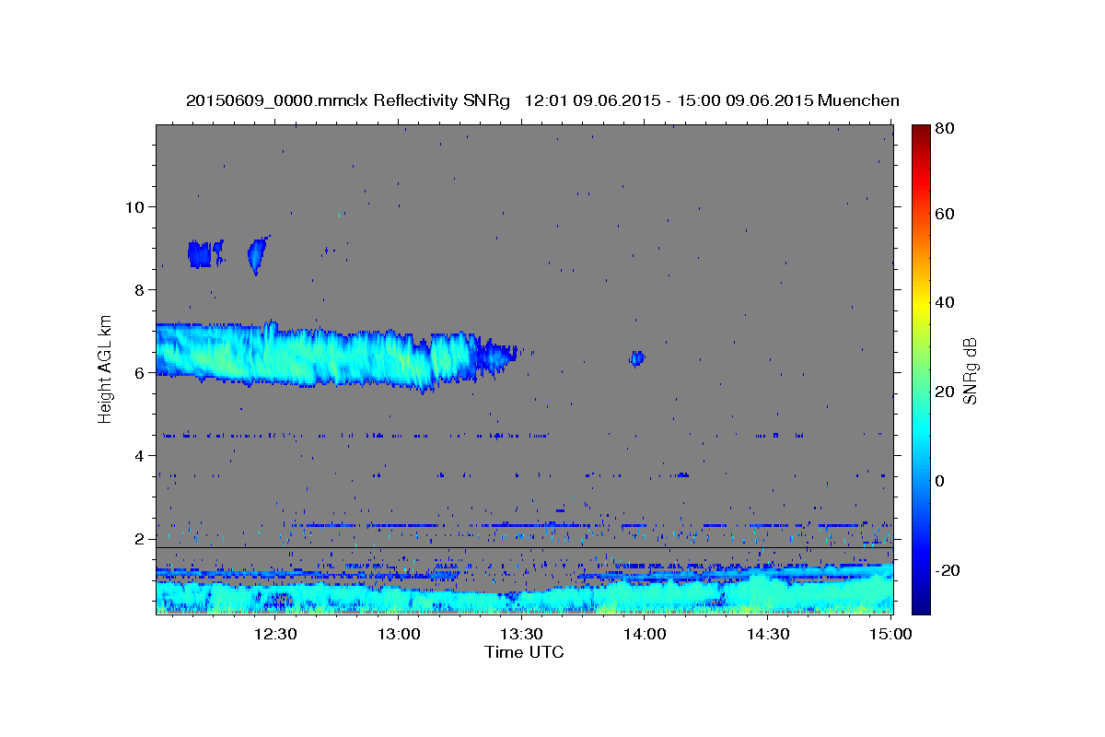Click the 'Height AGL km' axis label
Screen dimensions: 1105x737
106,368
